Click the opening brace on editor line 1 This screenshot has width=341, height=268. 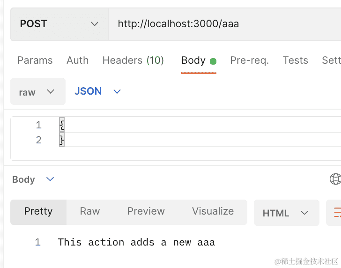(61, 125)
